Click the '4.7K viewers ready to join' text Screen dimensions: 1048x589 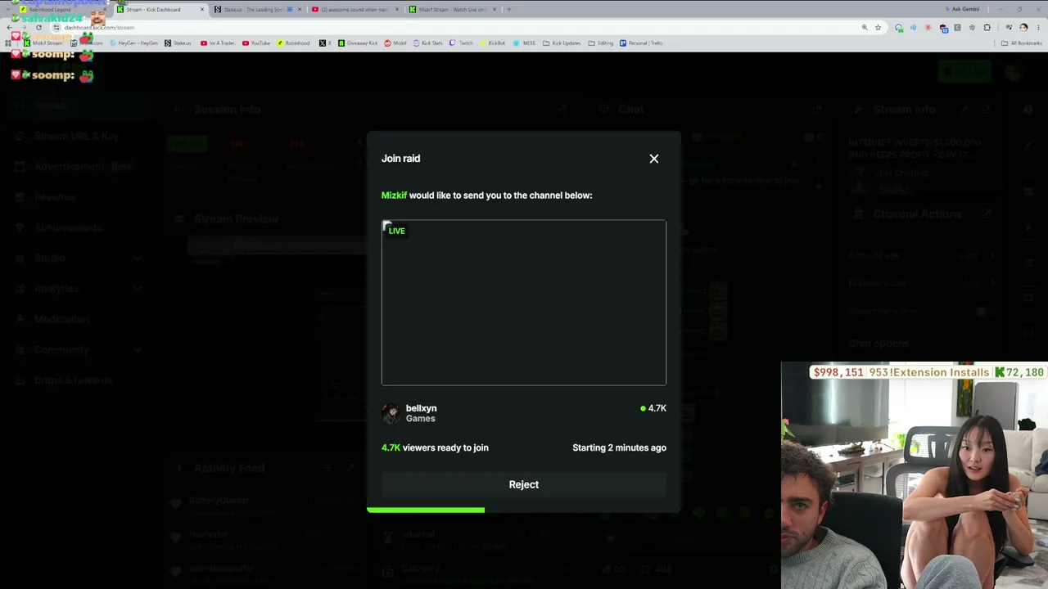[435, 447]
